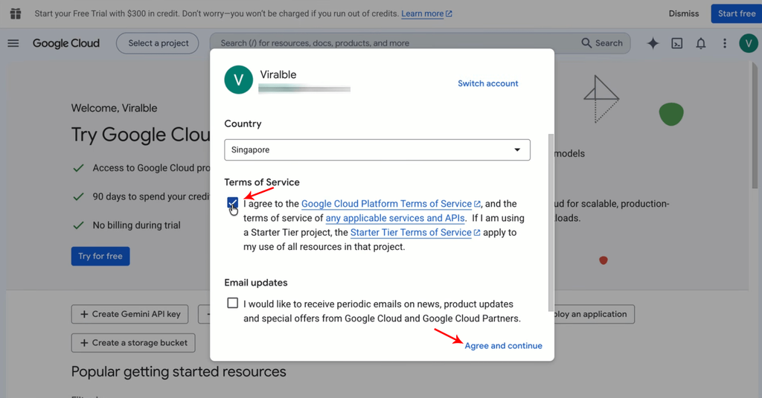Activate Cloud Shell terminal icon
The width and height of the screenshot is (762, 398).
click(x=677, y=43)
